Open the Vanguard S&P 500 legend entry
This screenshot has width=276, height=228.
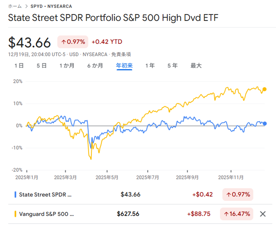coord(46,214)
